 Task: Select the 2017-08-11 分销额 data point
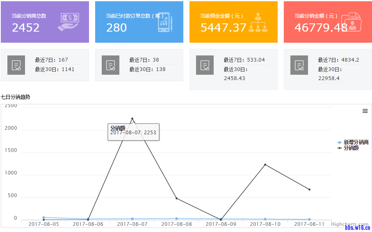pyautogui.click(x=309, y=189)
